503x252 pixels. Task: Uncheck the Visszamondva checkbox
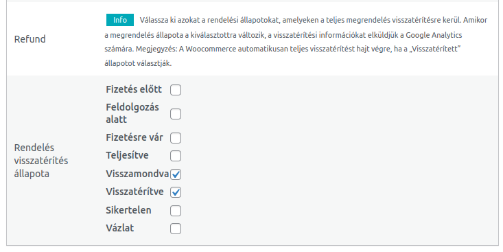(x=176, y=174)
